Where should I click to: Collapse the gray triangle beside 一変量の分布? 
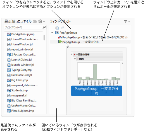point(72,54)
